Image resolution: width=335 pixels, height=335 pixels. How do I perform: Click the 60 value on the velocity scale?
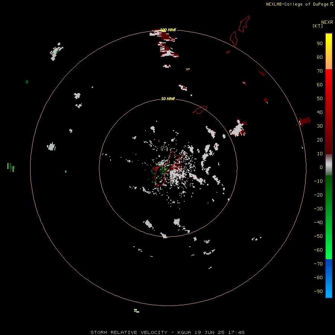click(x=320, y=84)
